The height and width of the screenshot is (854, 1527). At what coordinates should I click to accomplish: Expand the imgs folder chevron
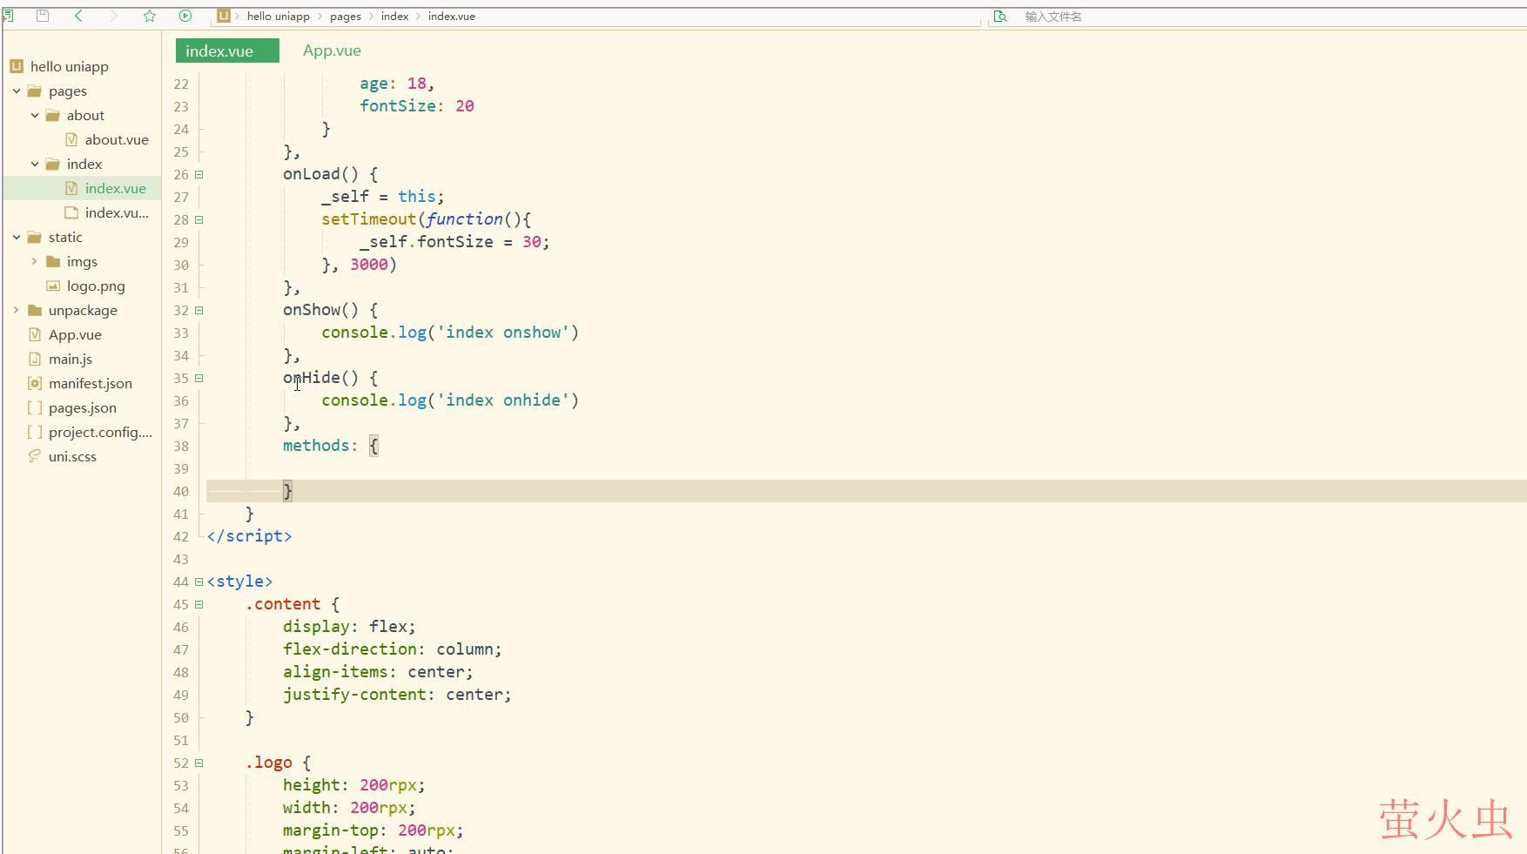click(35, 261)
